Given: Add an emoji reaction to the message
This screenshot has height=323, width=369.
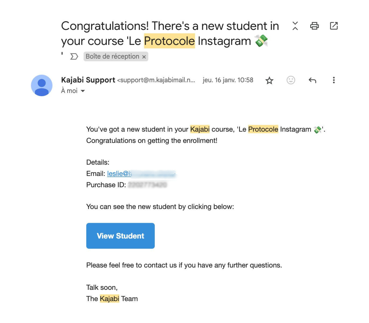Looking at the screenshot, I should pos(291,80).
